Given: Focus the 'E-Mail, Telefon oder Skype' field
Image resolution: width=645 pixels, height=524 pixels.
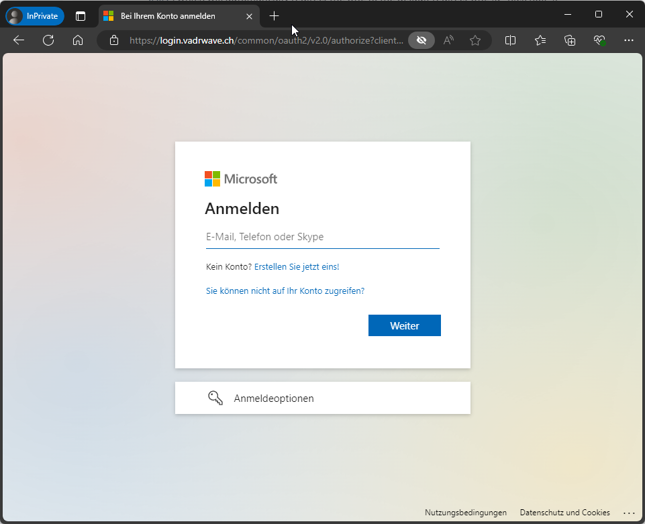Looking at the screenshot, I should [323, 237].
